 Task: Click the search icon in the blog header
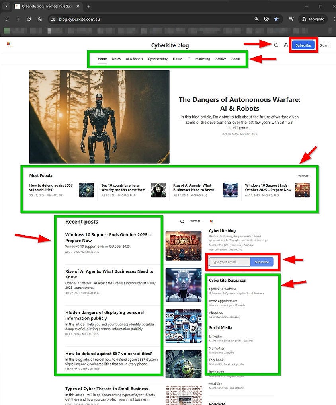276,45
